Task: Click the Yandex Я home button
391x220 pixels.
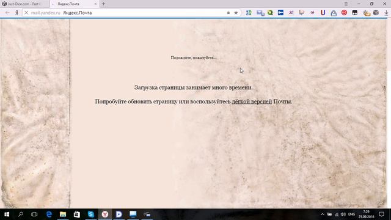Action: point(16,13)
